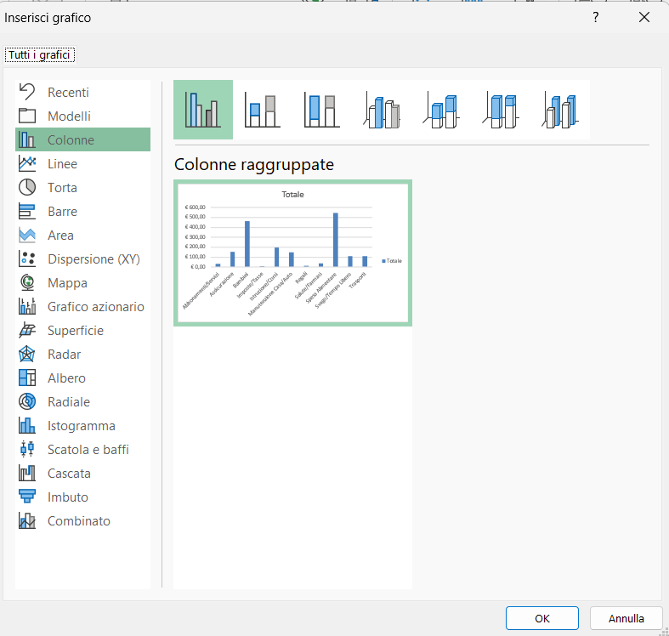Open the Linee chart category
Screen dimensions: 669x636
pos(62,164)
